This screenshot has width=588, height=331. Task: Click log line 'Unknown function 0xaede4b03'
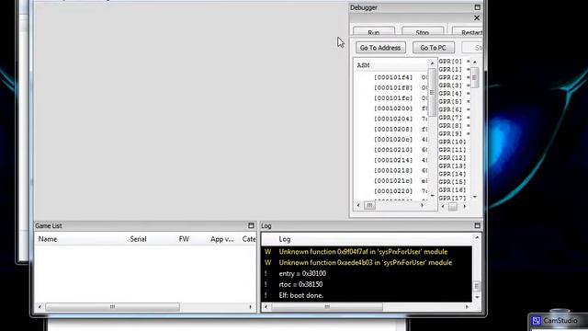(x=366, y=262)
